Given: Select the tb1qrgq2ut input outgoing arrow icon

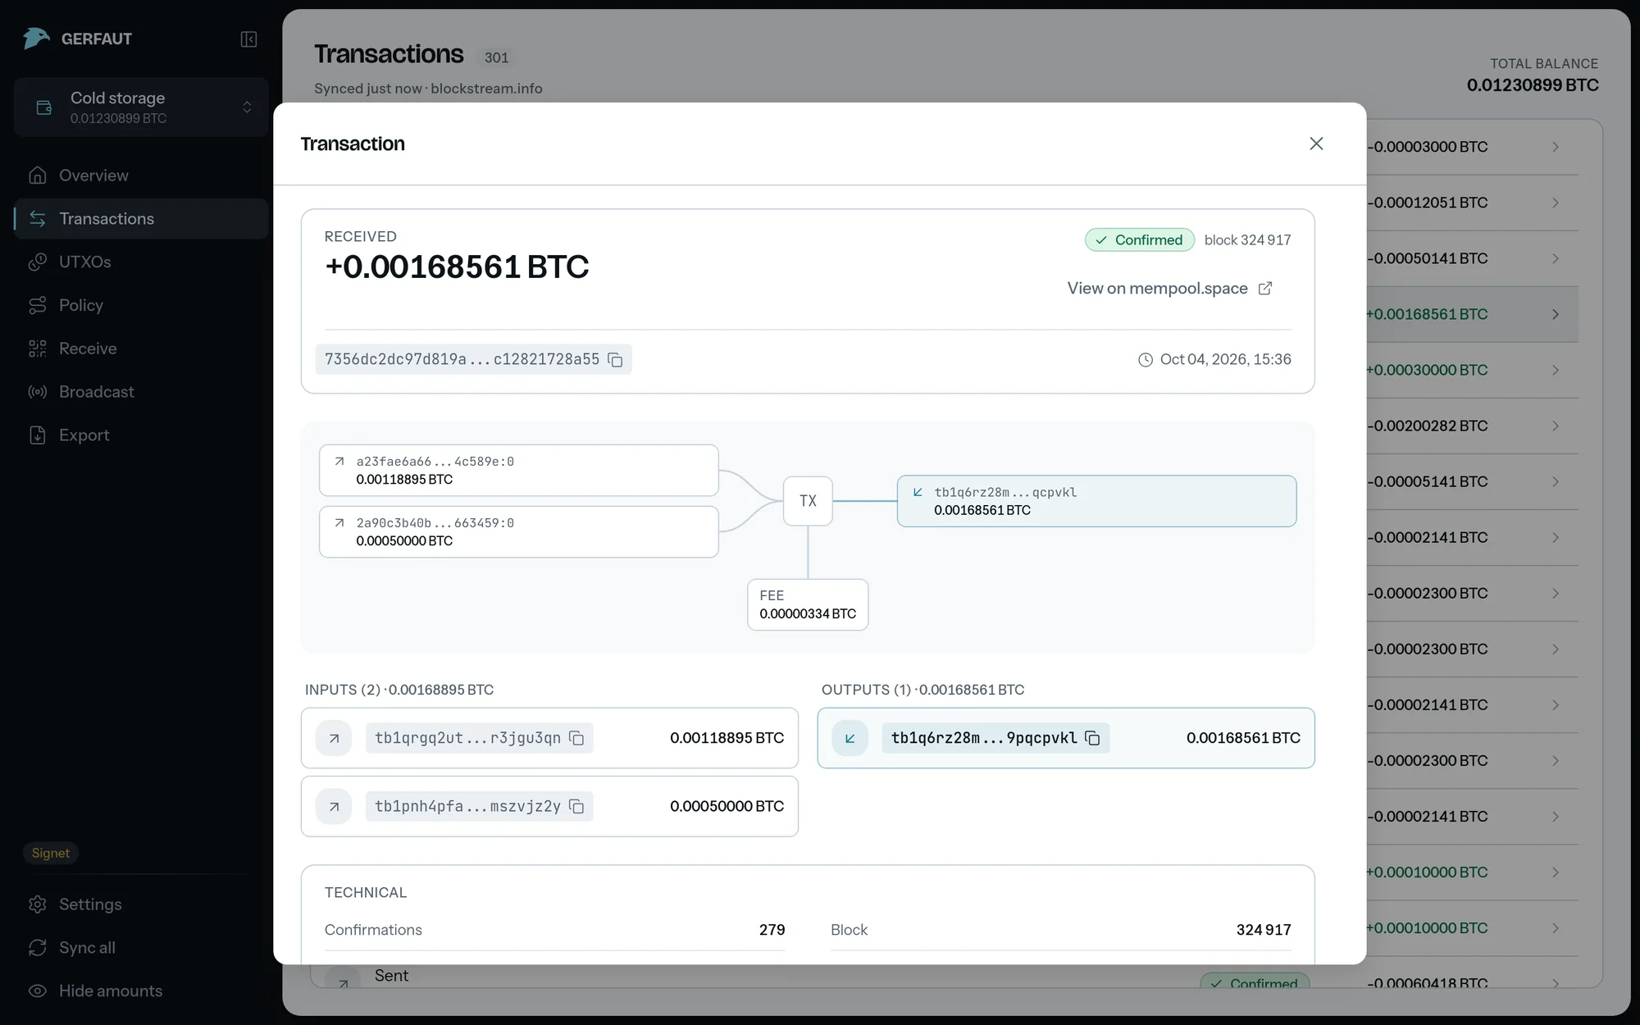Looking at the screenshot, I should coord(334,738).
